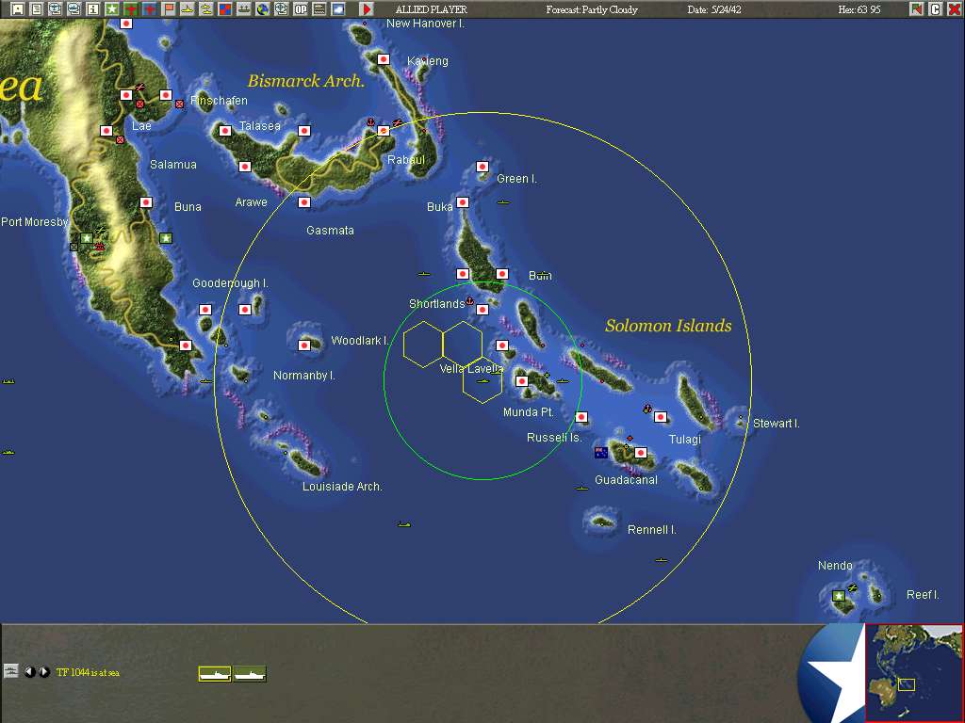Click the selected ship inside the yellow hex

tap(482, 381)
